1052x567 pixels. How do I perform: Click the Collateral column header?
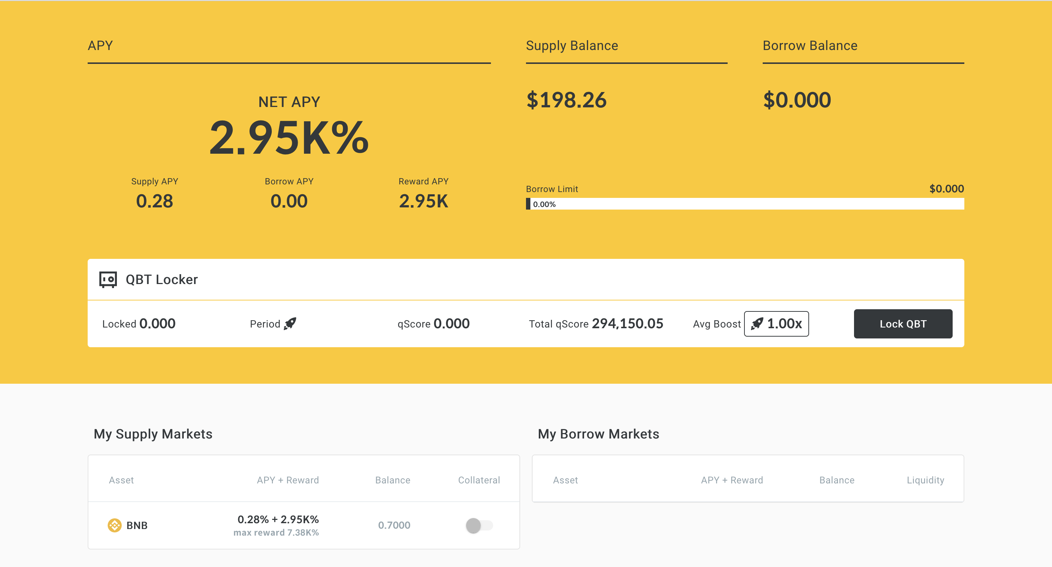[x=479, y=480]
